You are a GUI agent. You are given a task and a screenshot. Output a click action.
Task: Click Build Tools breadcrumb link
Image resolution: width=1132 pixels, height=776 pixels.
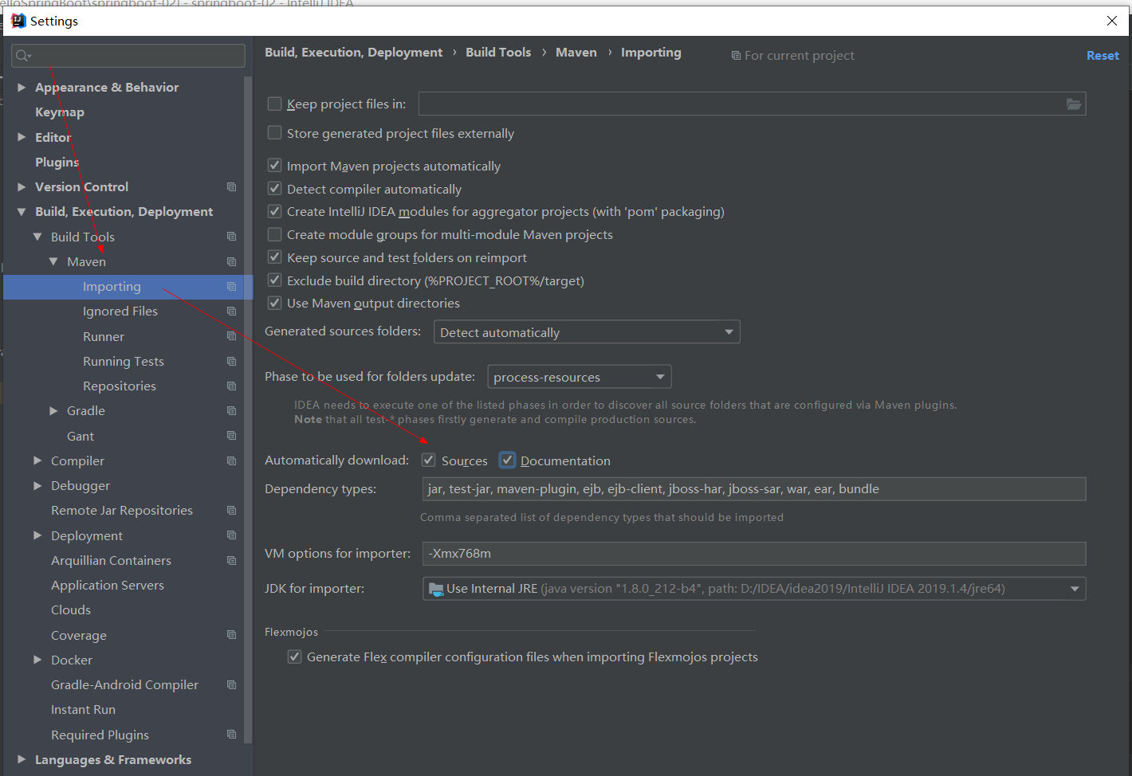pos(498,52)
